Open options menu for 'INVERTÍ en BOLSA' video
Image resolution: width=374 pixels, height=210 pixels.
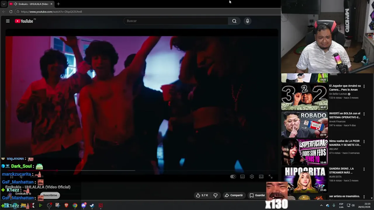364,114
